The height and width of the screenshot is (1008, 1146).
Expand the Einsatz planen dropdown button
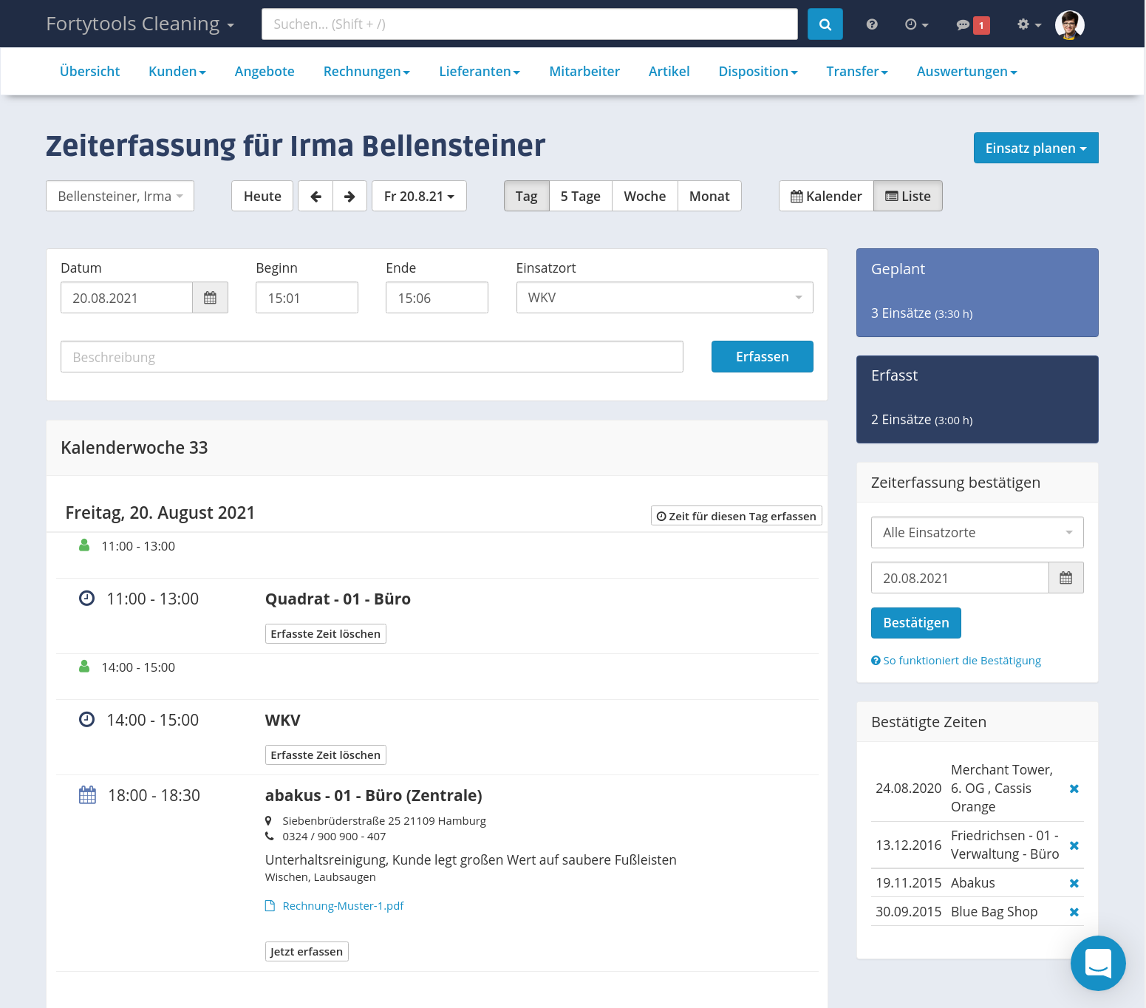click(1036, 148)
